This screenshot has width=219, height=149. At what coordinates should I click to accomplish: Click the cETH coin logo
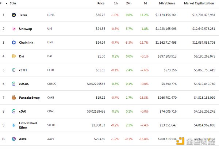14,70
